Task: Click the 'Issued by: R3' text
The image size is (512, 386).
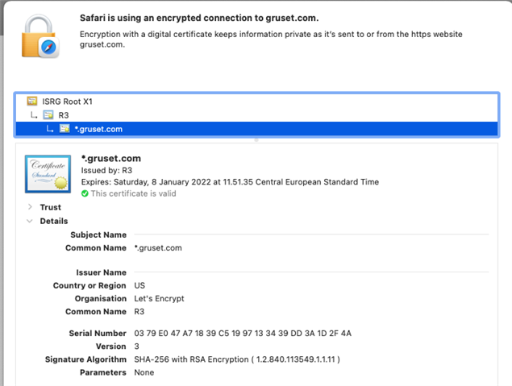Action: (106, 170)
